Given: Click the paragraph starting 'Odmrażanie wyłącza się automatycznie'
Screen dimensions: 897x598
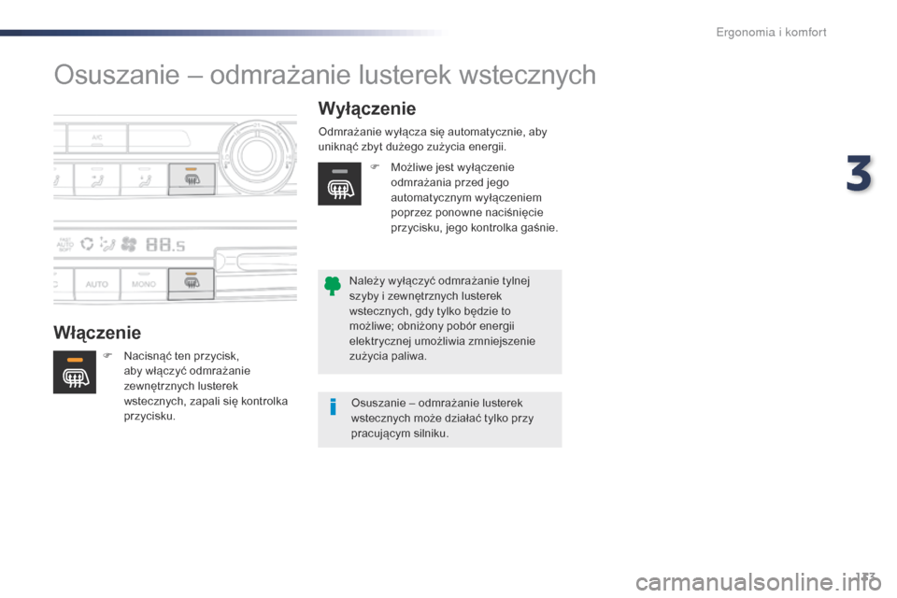Looking at the screenshot, I should tap(433, 139).
